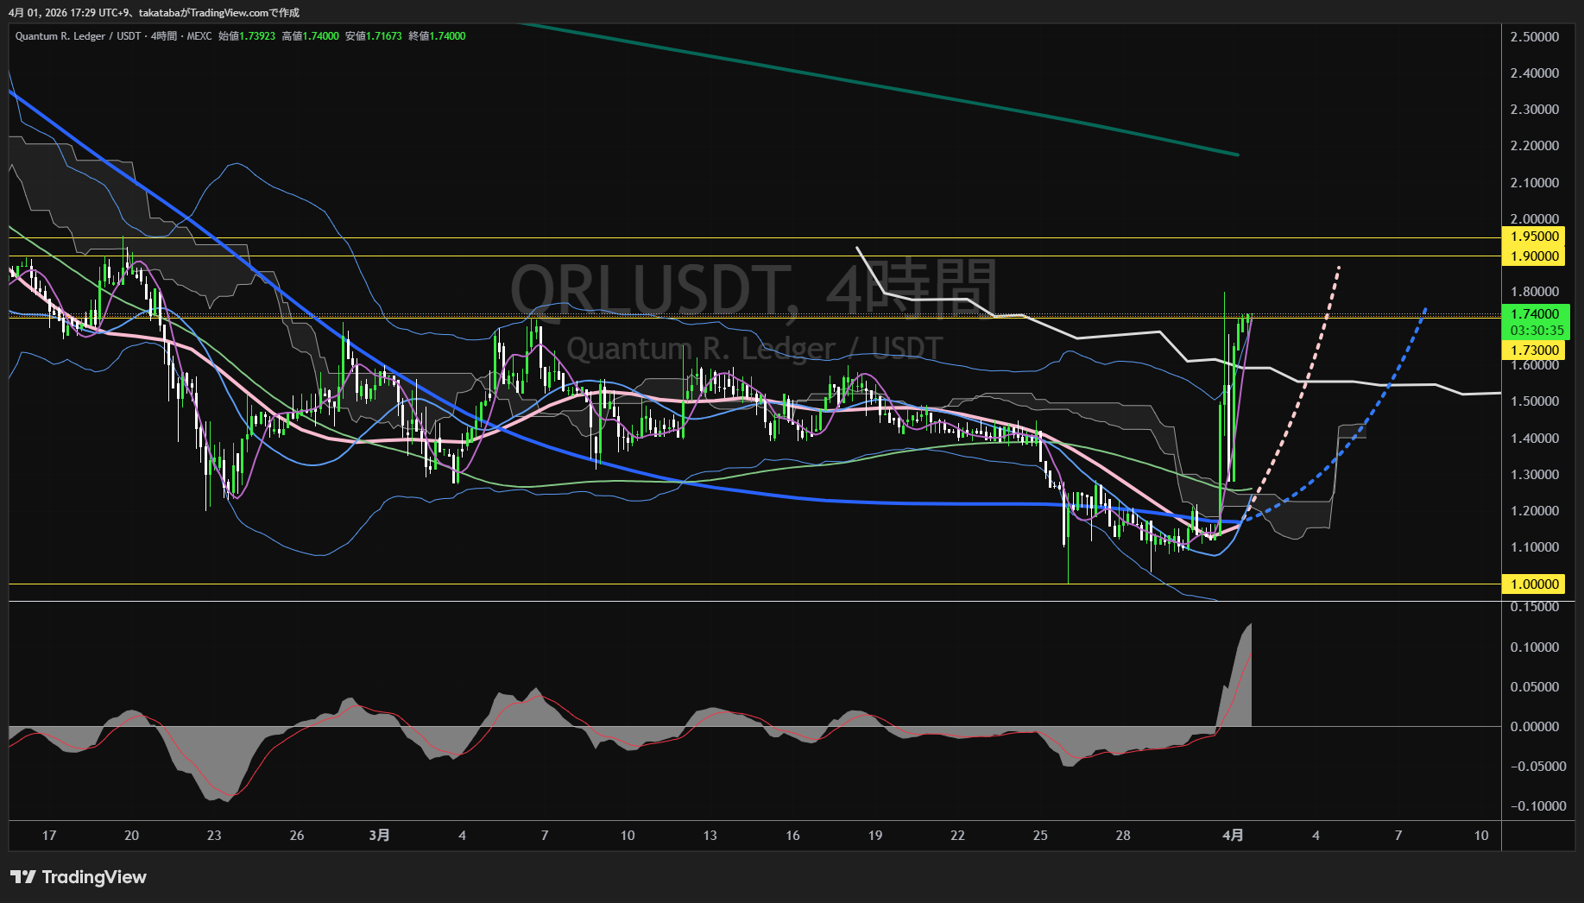Click the 2.10000 price axis label
The image size is (1584, 903).
pyautogui.click(x=1535, y=183)
